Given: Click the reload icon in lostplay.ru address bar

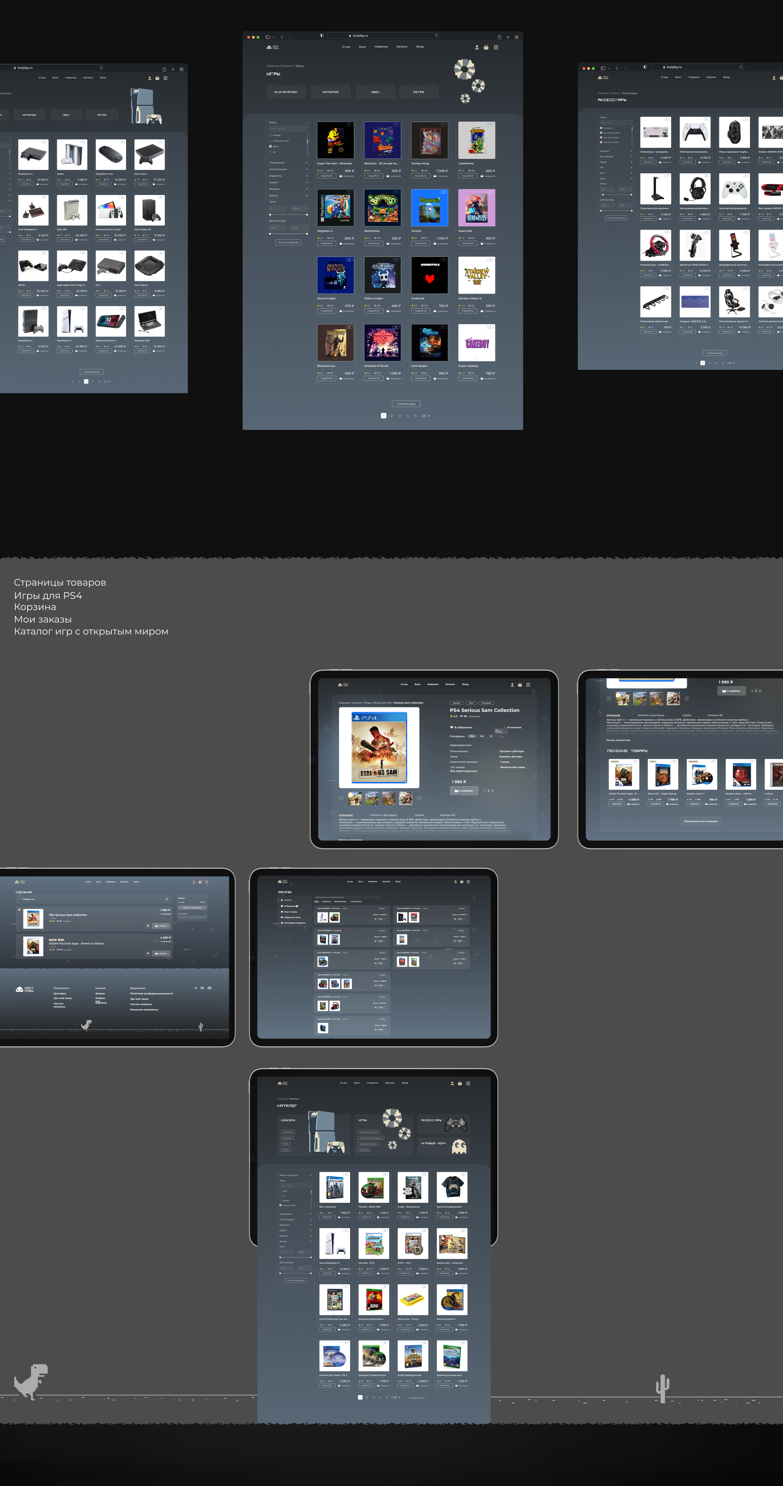Looking at the screenshot, I should pos(436,35).
